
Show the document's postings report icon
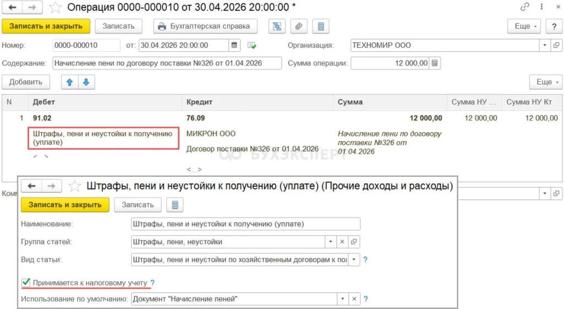pos(277,26)
